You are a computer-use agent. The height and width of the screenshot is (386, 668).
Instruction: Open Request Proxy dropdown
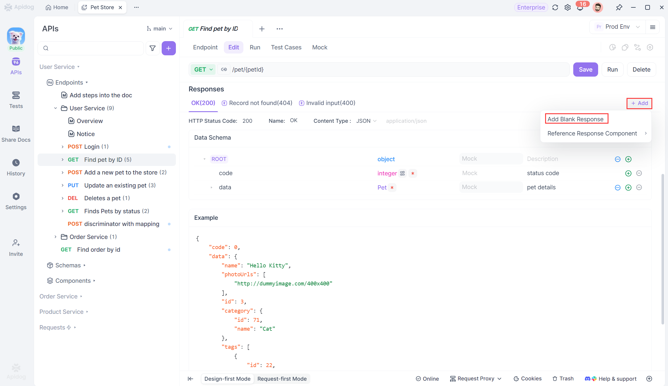coord(476,379)
